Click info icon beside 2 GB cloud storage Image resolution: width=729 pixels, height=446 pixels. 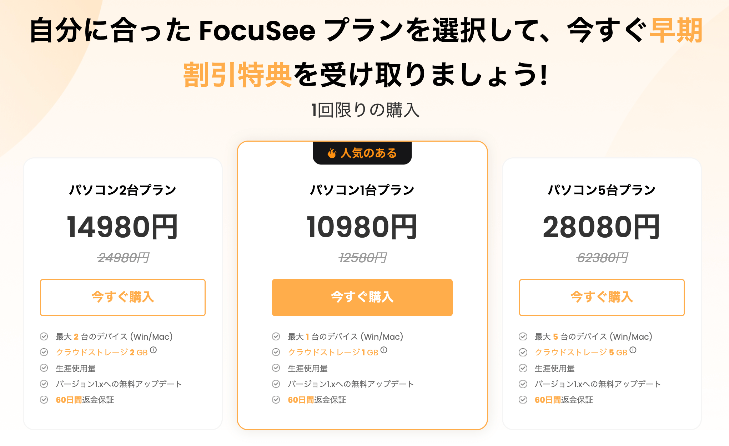pyautogui.click(x=153, y=350)
